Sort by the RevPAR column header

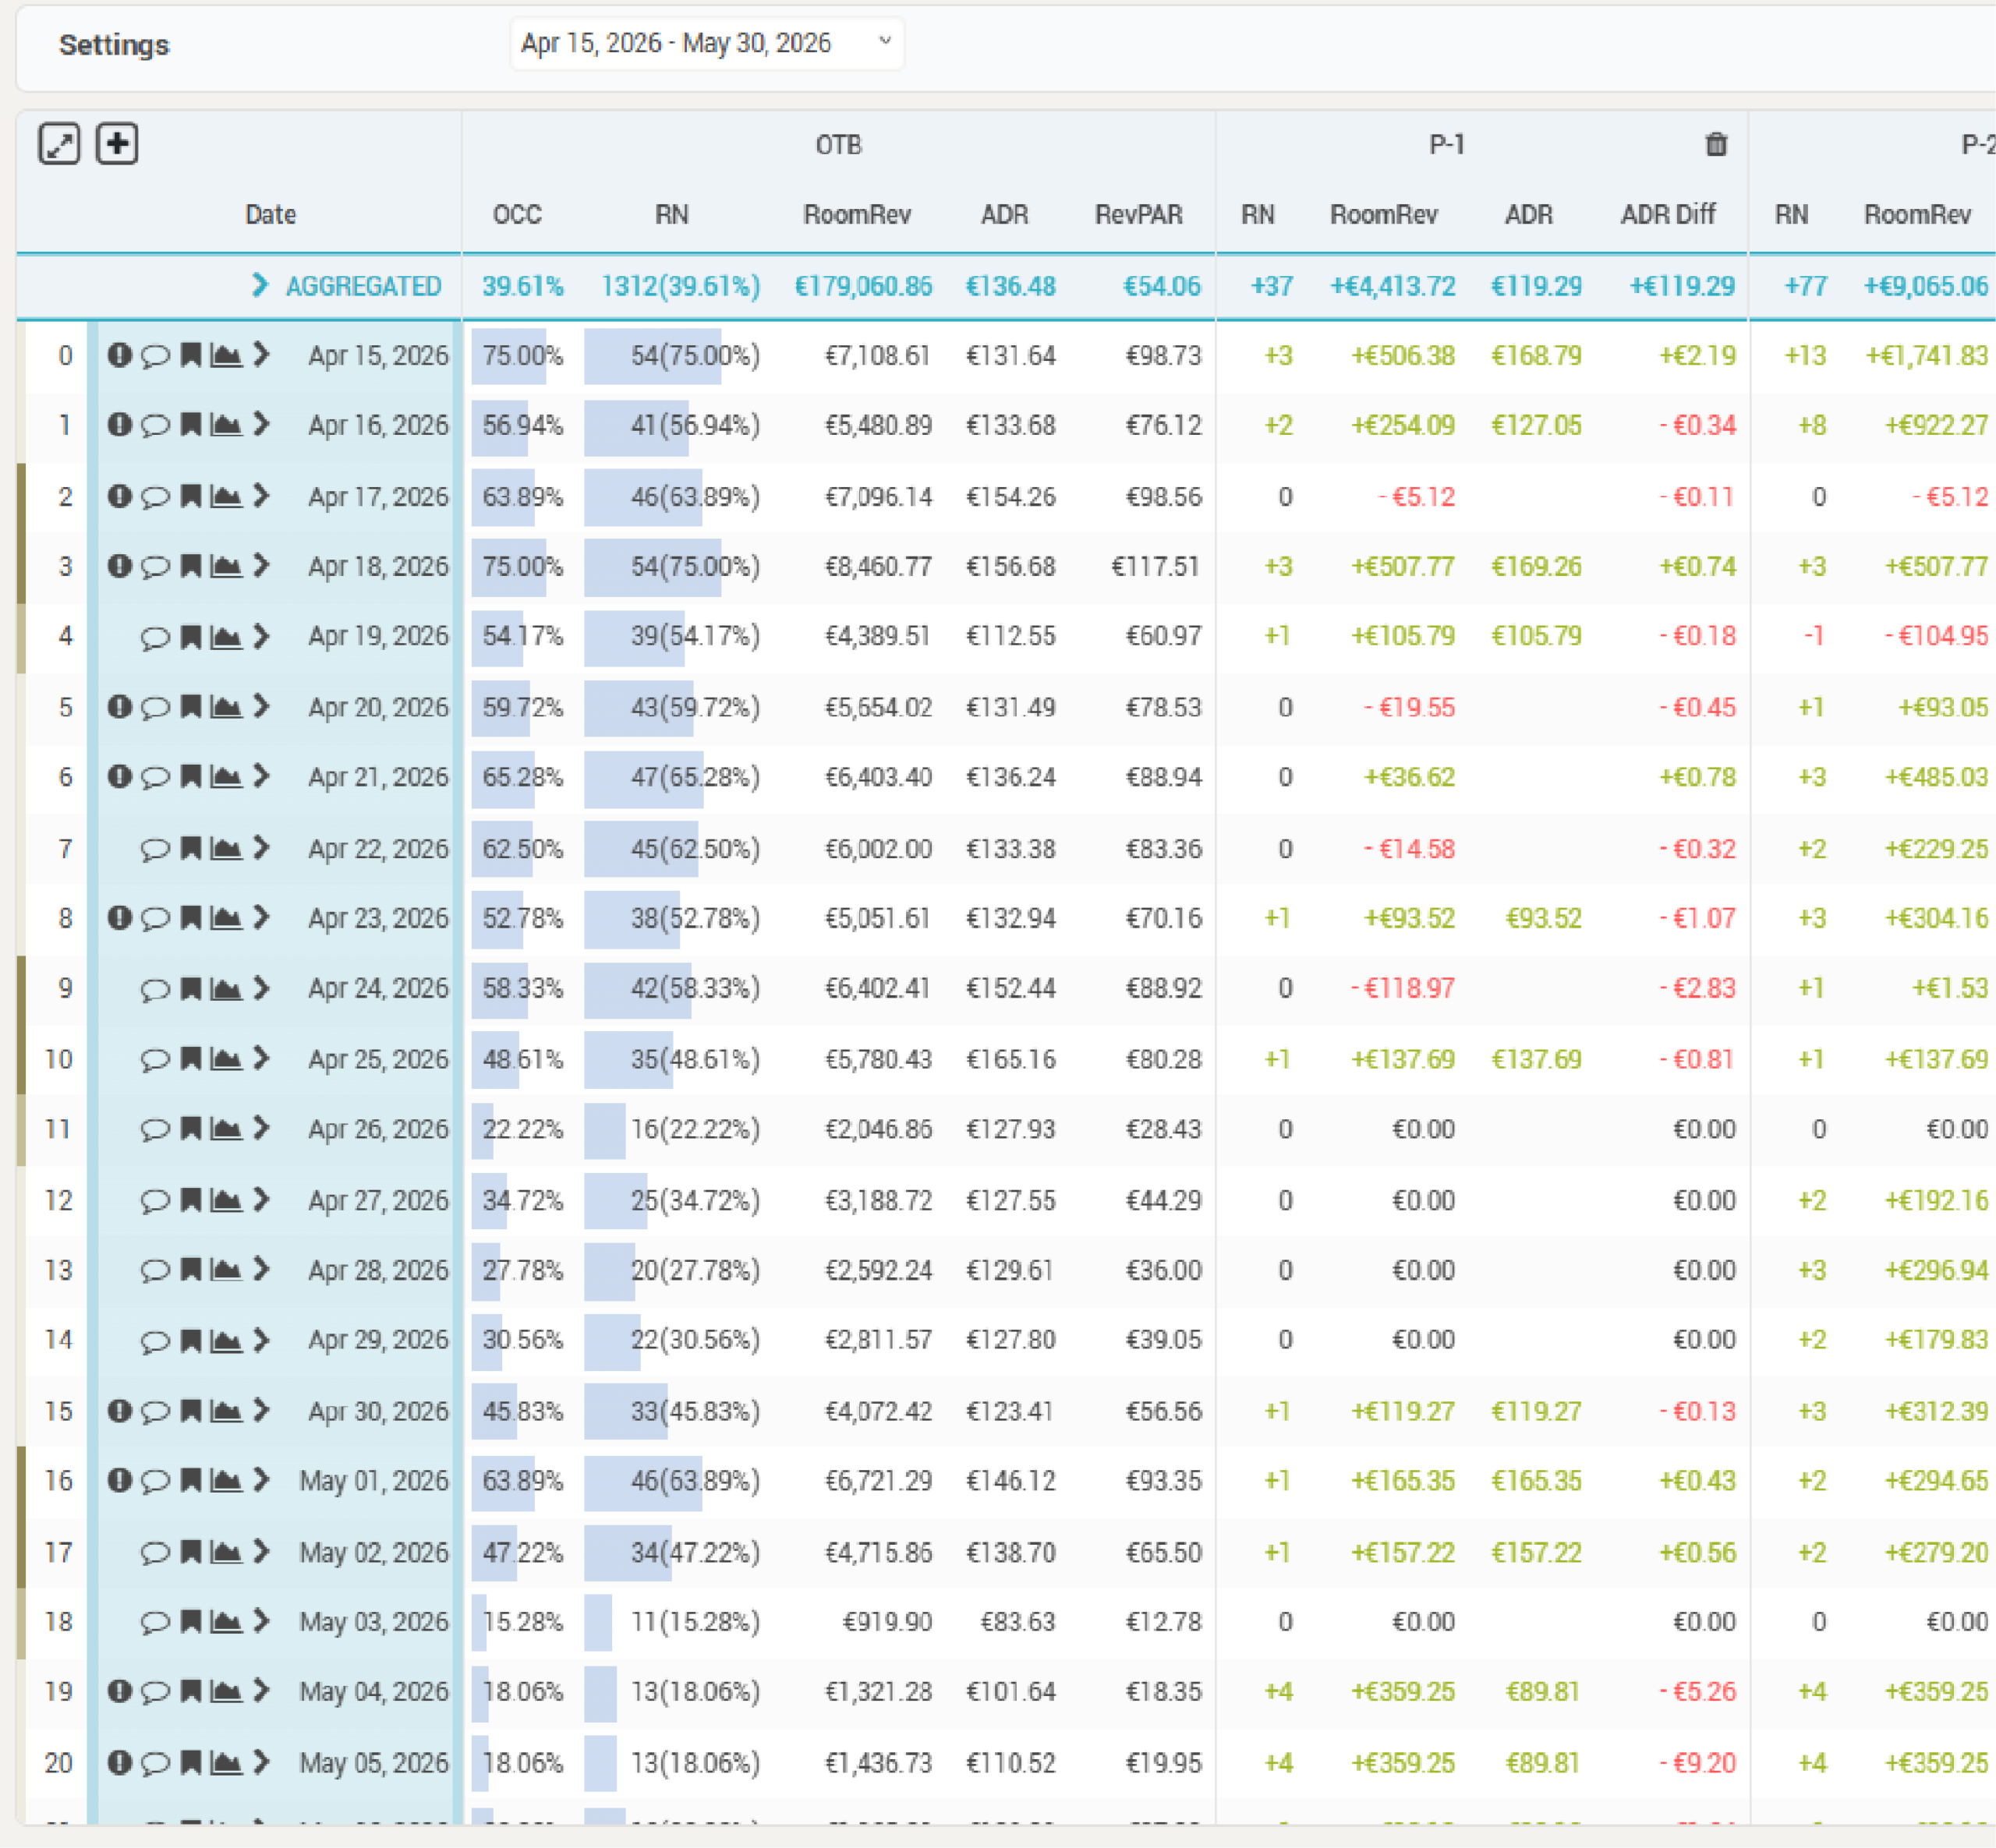1138,215
